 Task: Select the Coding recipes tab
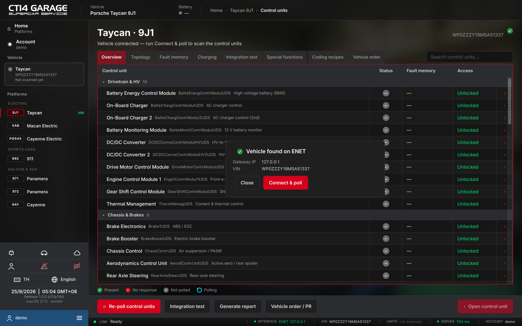[x=328, y=57]
